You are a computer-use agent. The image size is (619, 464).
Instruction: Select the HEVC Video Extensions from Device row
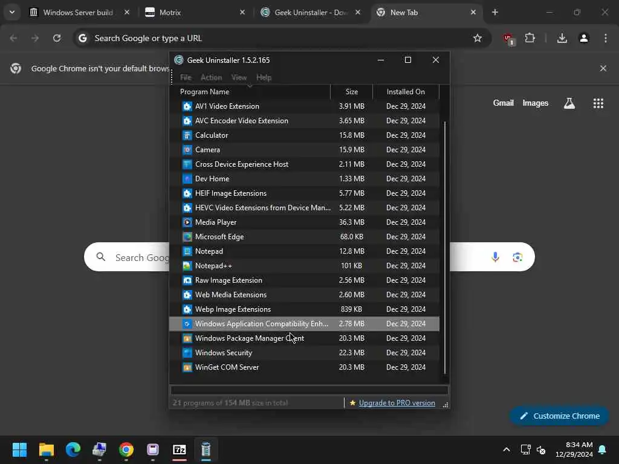(x=304, y=208)
